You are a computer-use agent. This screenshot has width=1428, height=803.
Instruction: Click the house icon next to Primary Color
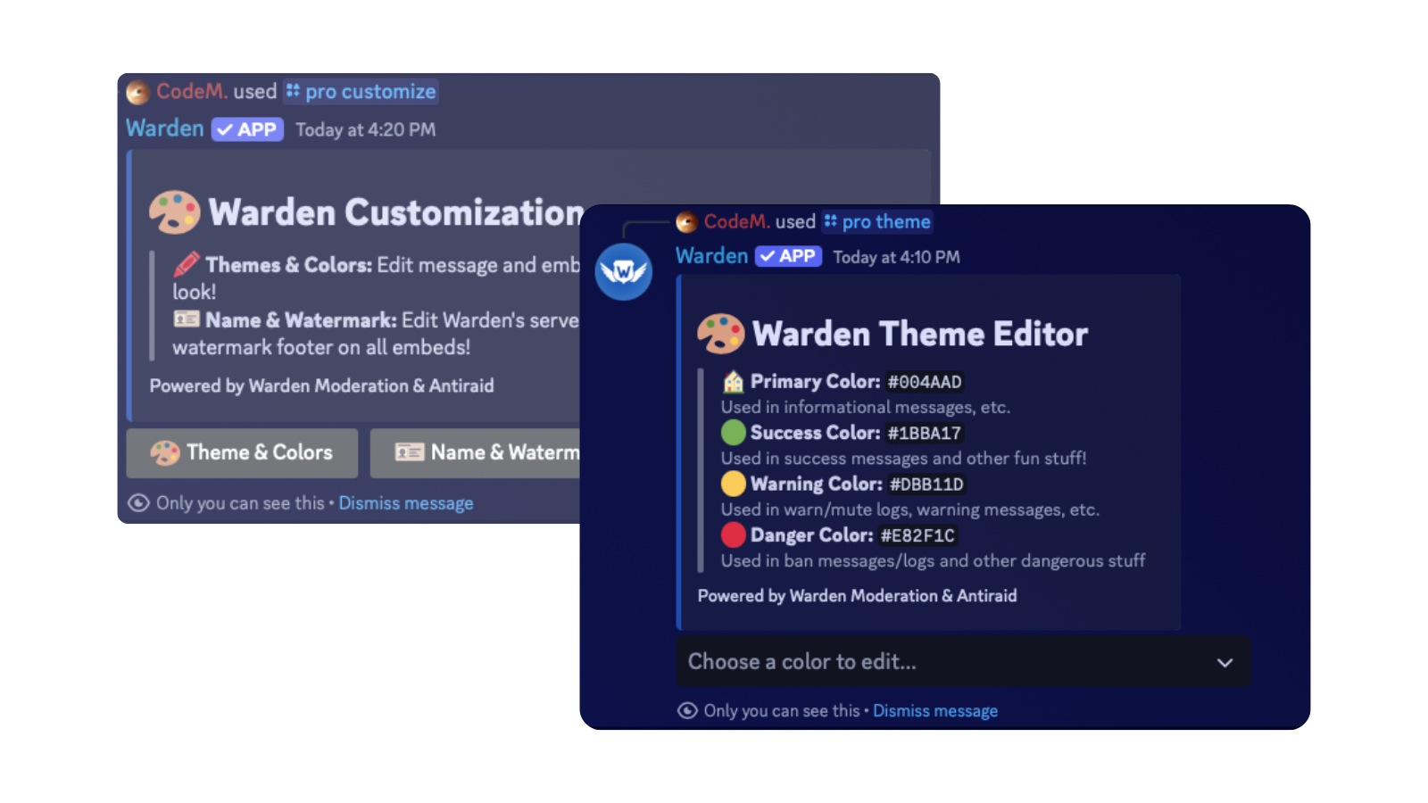[x=733, y=382]
